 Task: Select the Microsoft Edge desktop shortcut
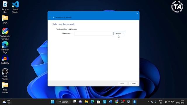coord(5,47)
